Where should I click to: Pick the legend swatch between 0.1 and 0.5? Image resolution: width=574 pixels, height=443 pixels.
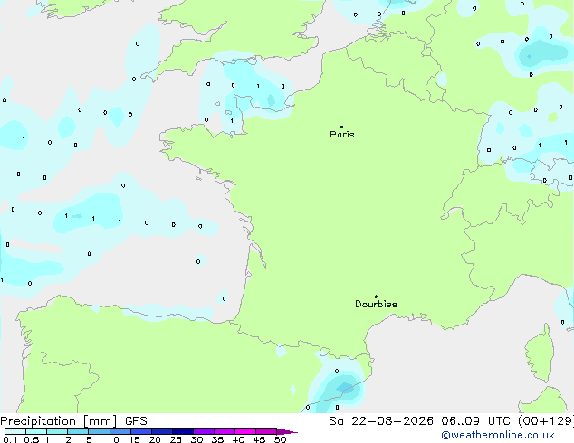click(x=15, y=431)
